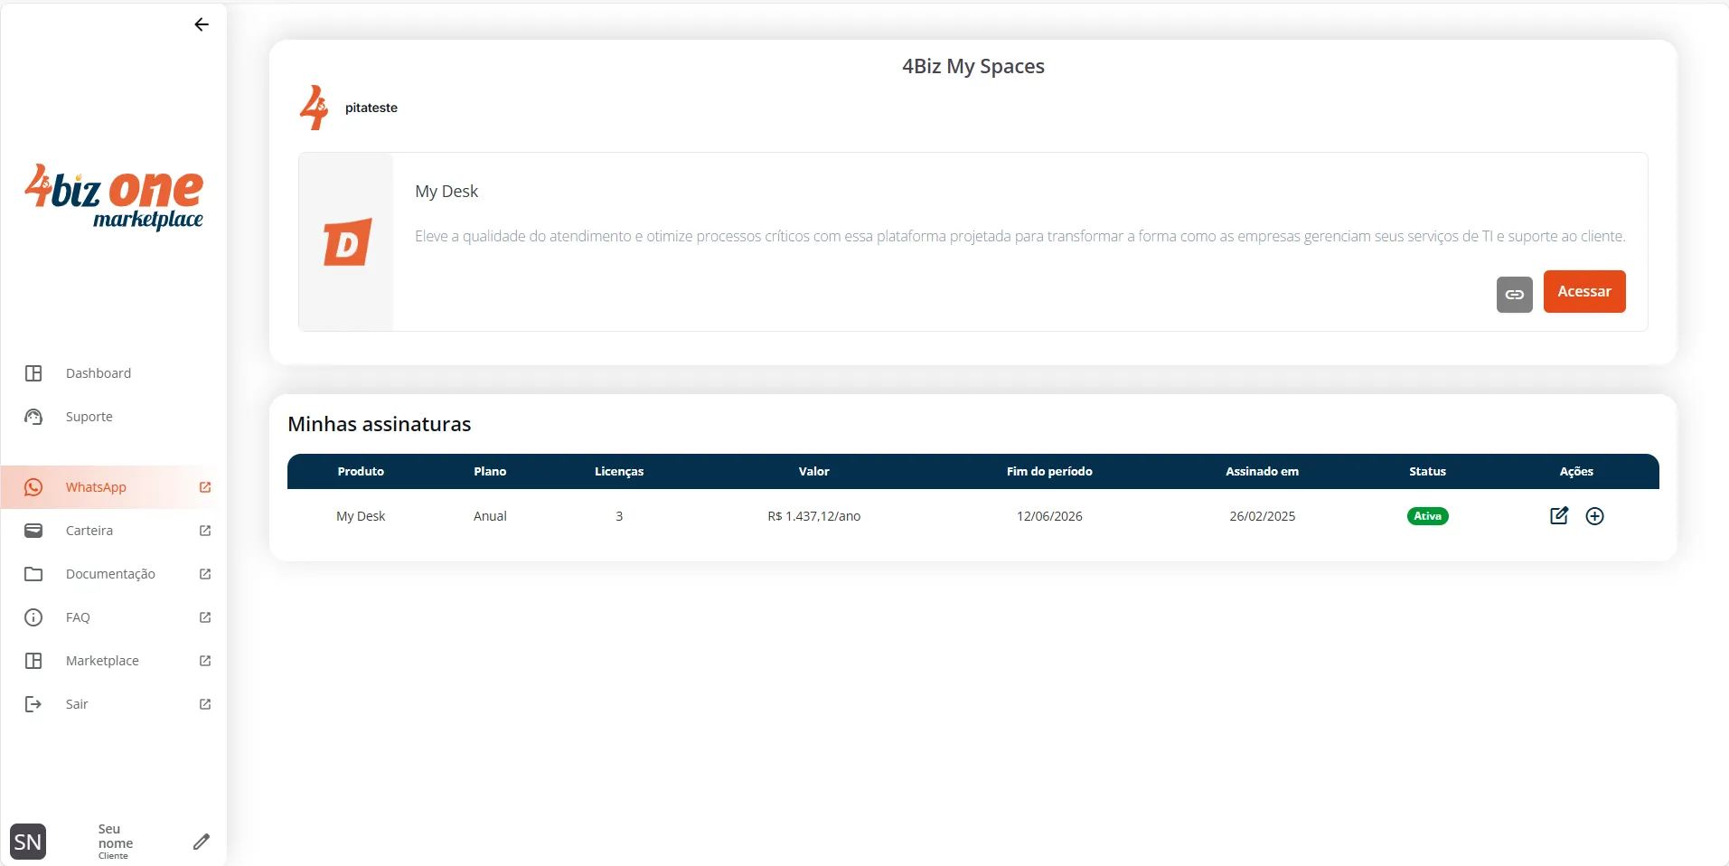Viewport: 1729px width, 866px height.
Task: Click the external link icon beside Marketplace
Action: click(205, 661)
